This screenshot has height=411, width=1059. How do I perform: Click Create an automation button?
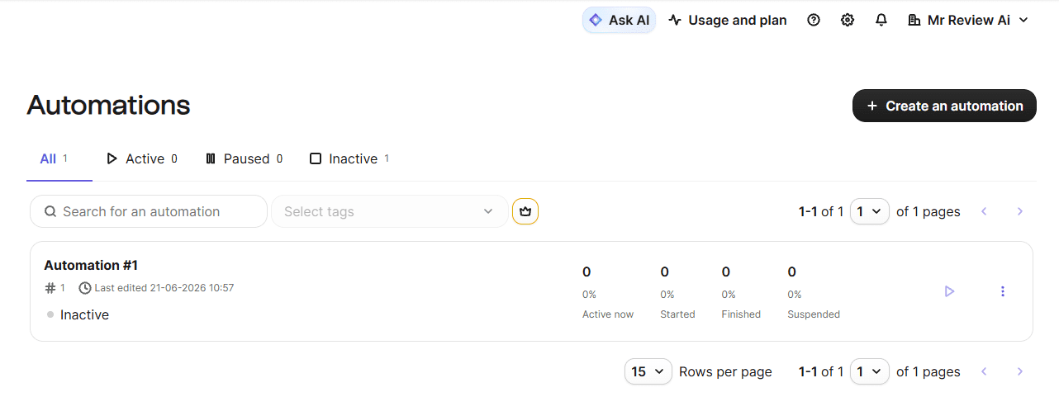(x=944, y=106)
